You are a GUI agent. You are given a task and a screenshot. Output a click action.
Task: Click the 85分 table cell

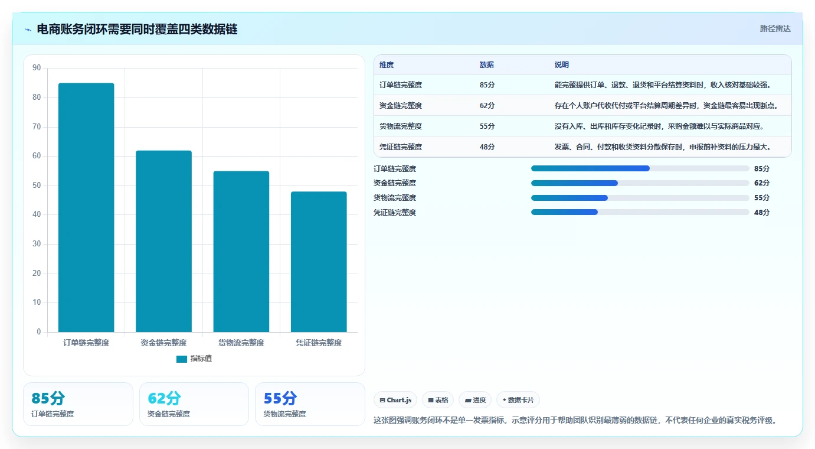(487, 85)
